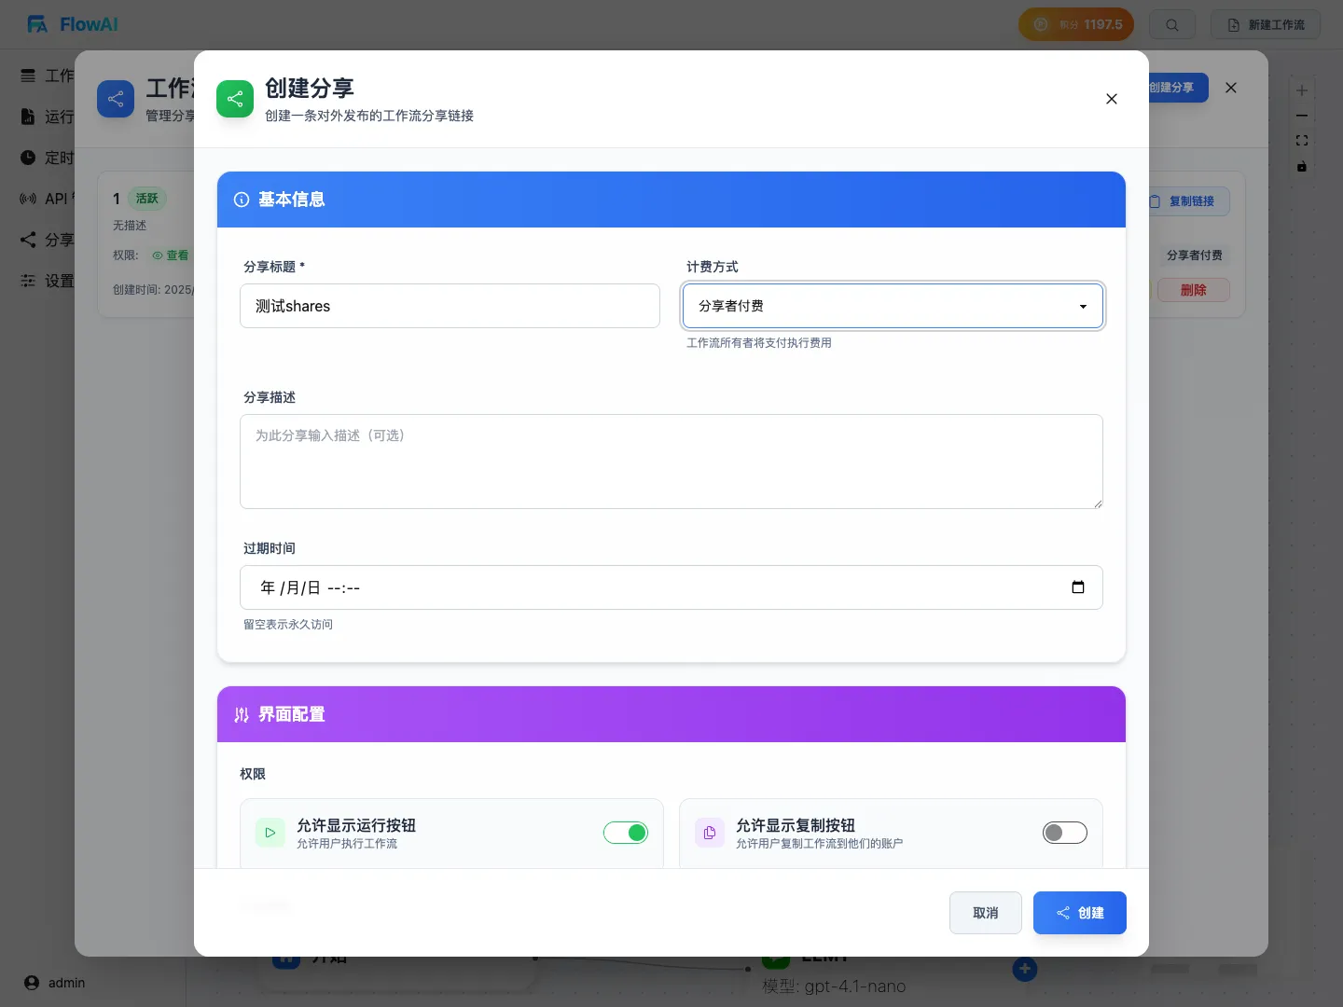Click the admin account at bottom left

(53, 983)
